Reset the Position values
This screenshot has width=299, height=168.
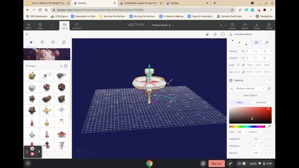tap(243, 51)
